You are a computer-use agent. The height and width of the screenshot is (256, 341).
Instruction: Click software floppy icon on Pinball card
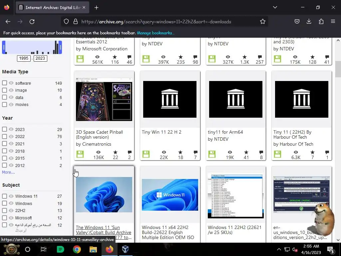80,154
